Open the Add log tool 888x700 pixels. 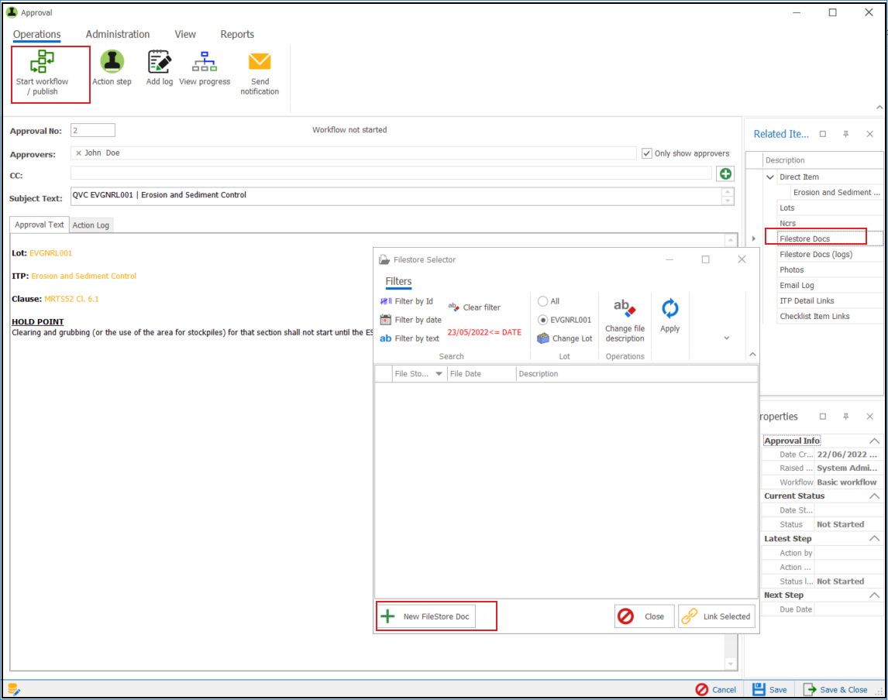tap(160, 62)
